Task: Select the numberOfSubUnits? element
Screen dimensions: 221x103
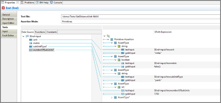Action: click(44, 50)
